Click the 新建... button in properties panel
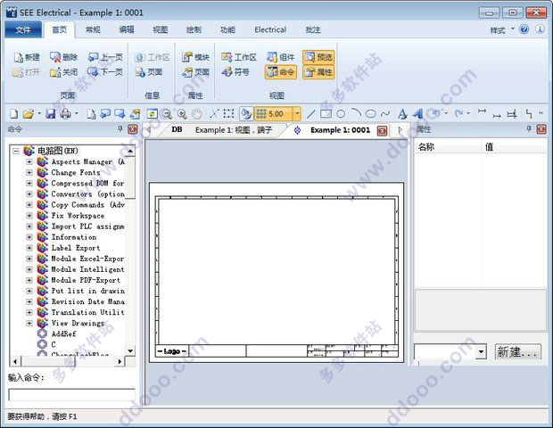This screenshot has width=553, height=428. [x=517, y=352]
